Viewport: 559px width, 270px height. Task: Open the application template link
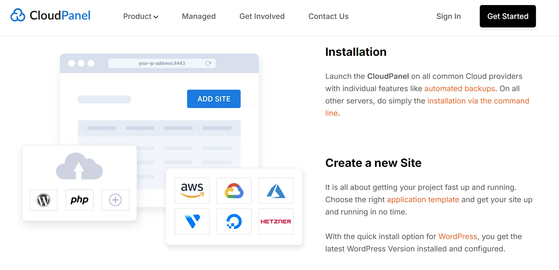tap(423, 200)
